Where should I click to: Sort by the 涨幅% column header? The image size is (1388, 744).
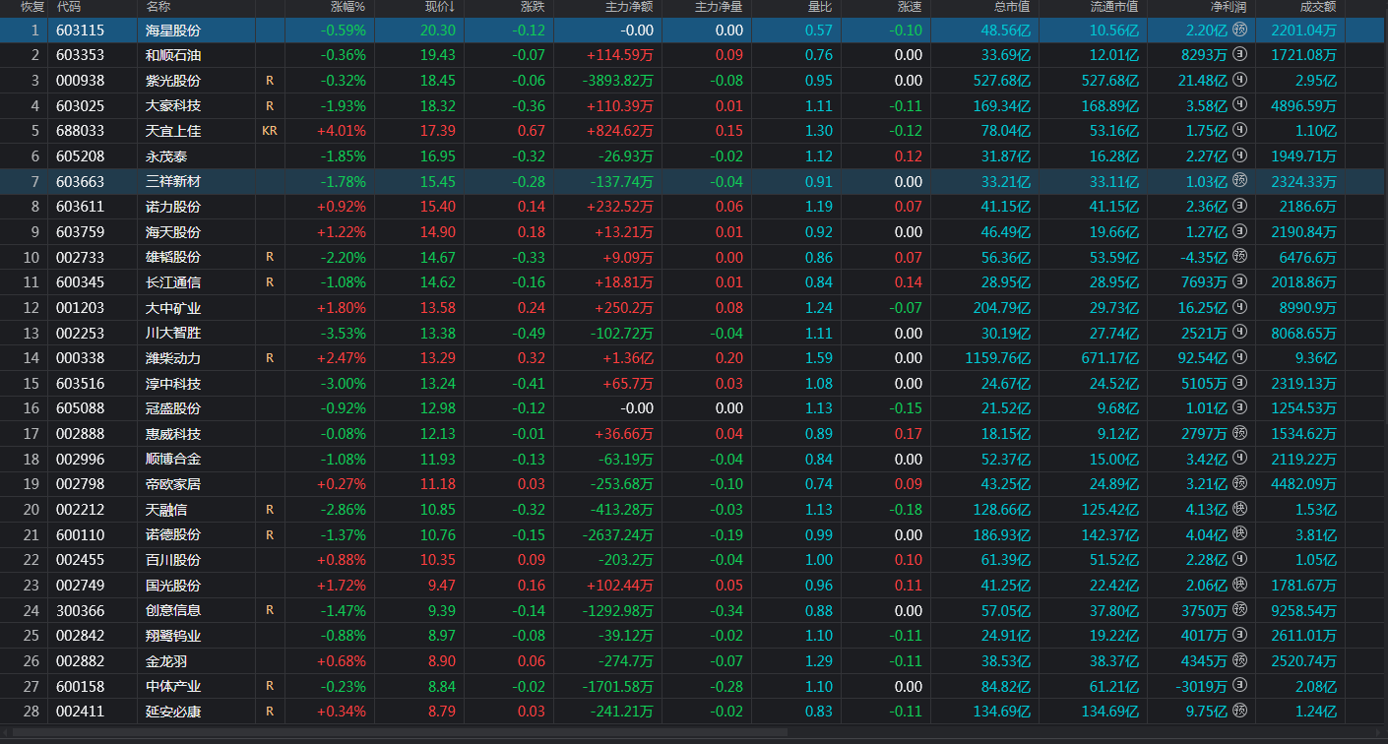347,7
